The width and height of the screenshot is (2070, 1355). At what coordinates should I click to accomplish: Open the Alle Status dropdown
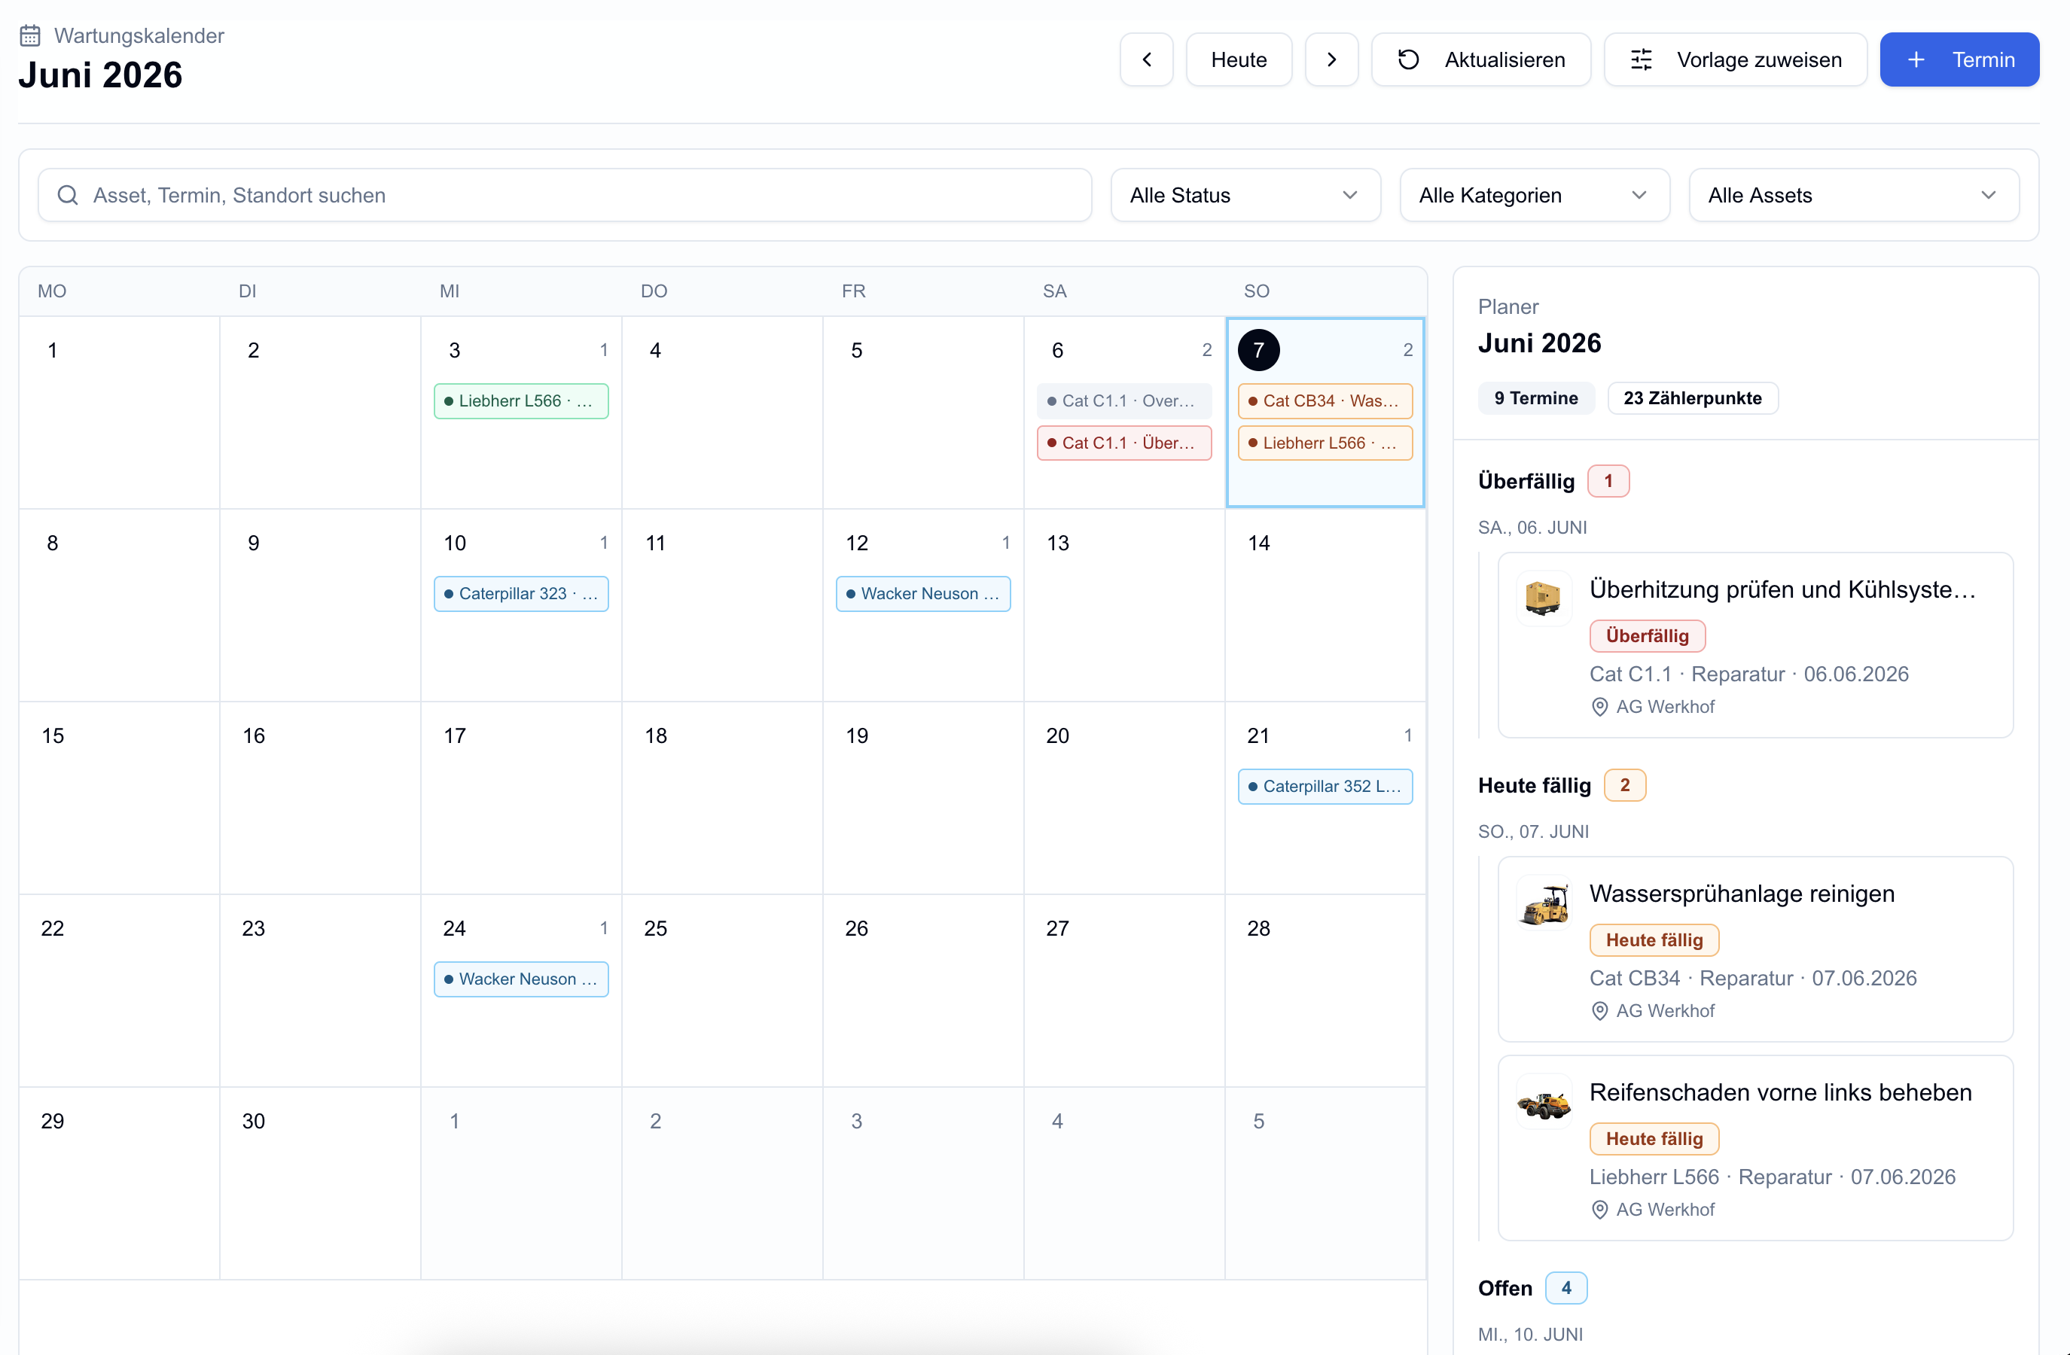tap(1245, 195)
